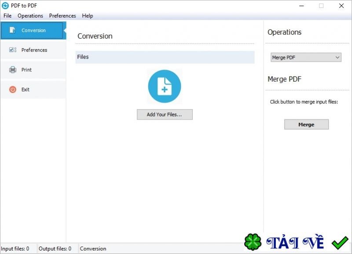Choose Print in the sidebar
Viewport: 352px width, 254px height.
(33, 70)
